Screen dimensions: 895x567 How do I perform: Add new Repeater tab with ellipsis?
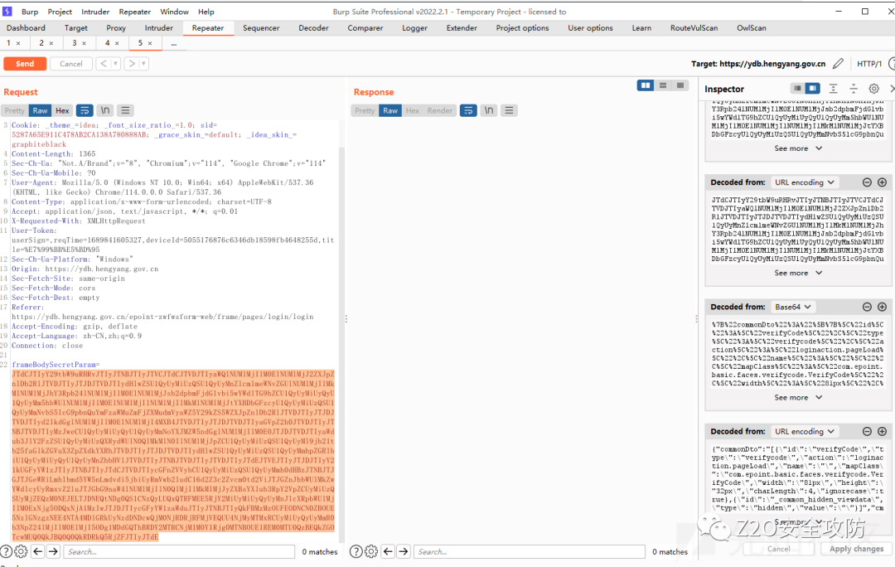point(173,43)
